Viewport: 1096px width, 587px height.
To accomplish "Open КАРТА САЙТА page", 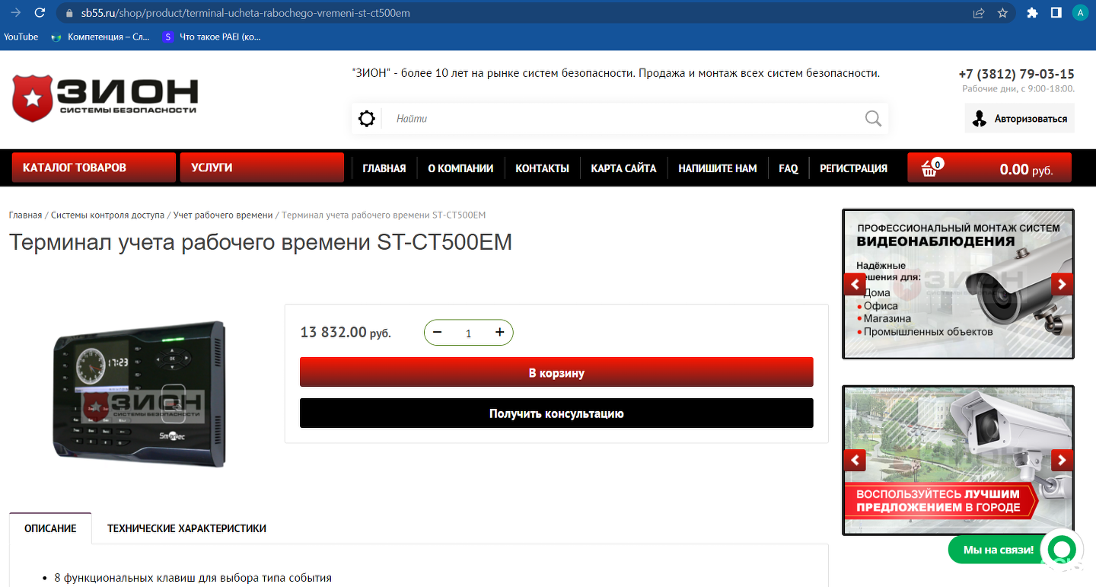I will click(x=623, y=168).
